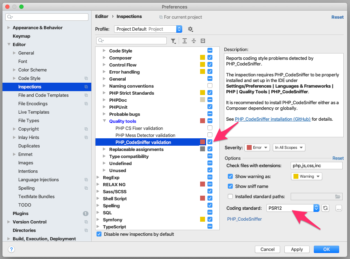Uncheck Disable new inspections by default

99,234
